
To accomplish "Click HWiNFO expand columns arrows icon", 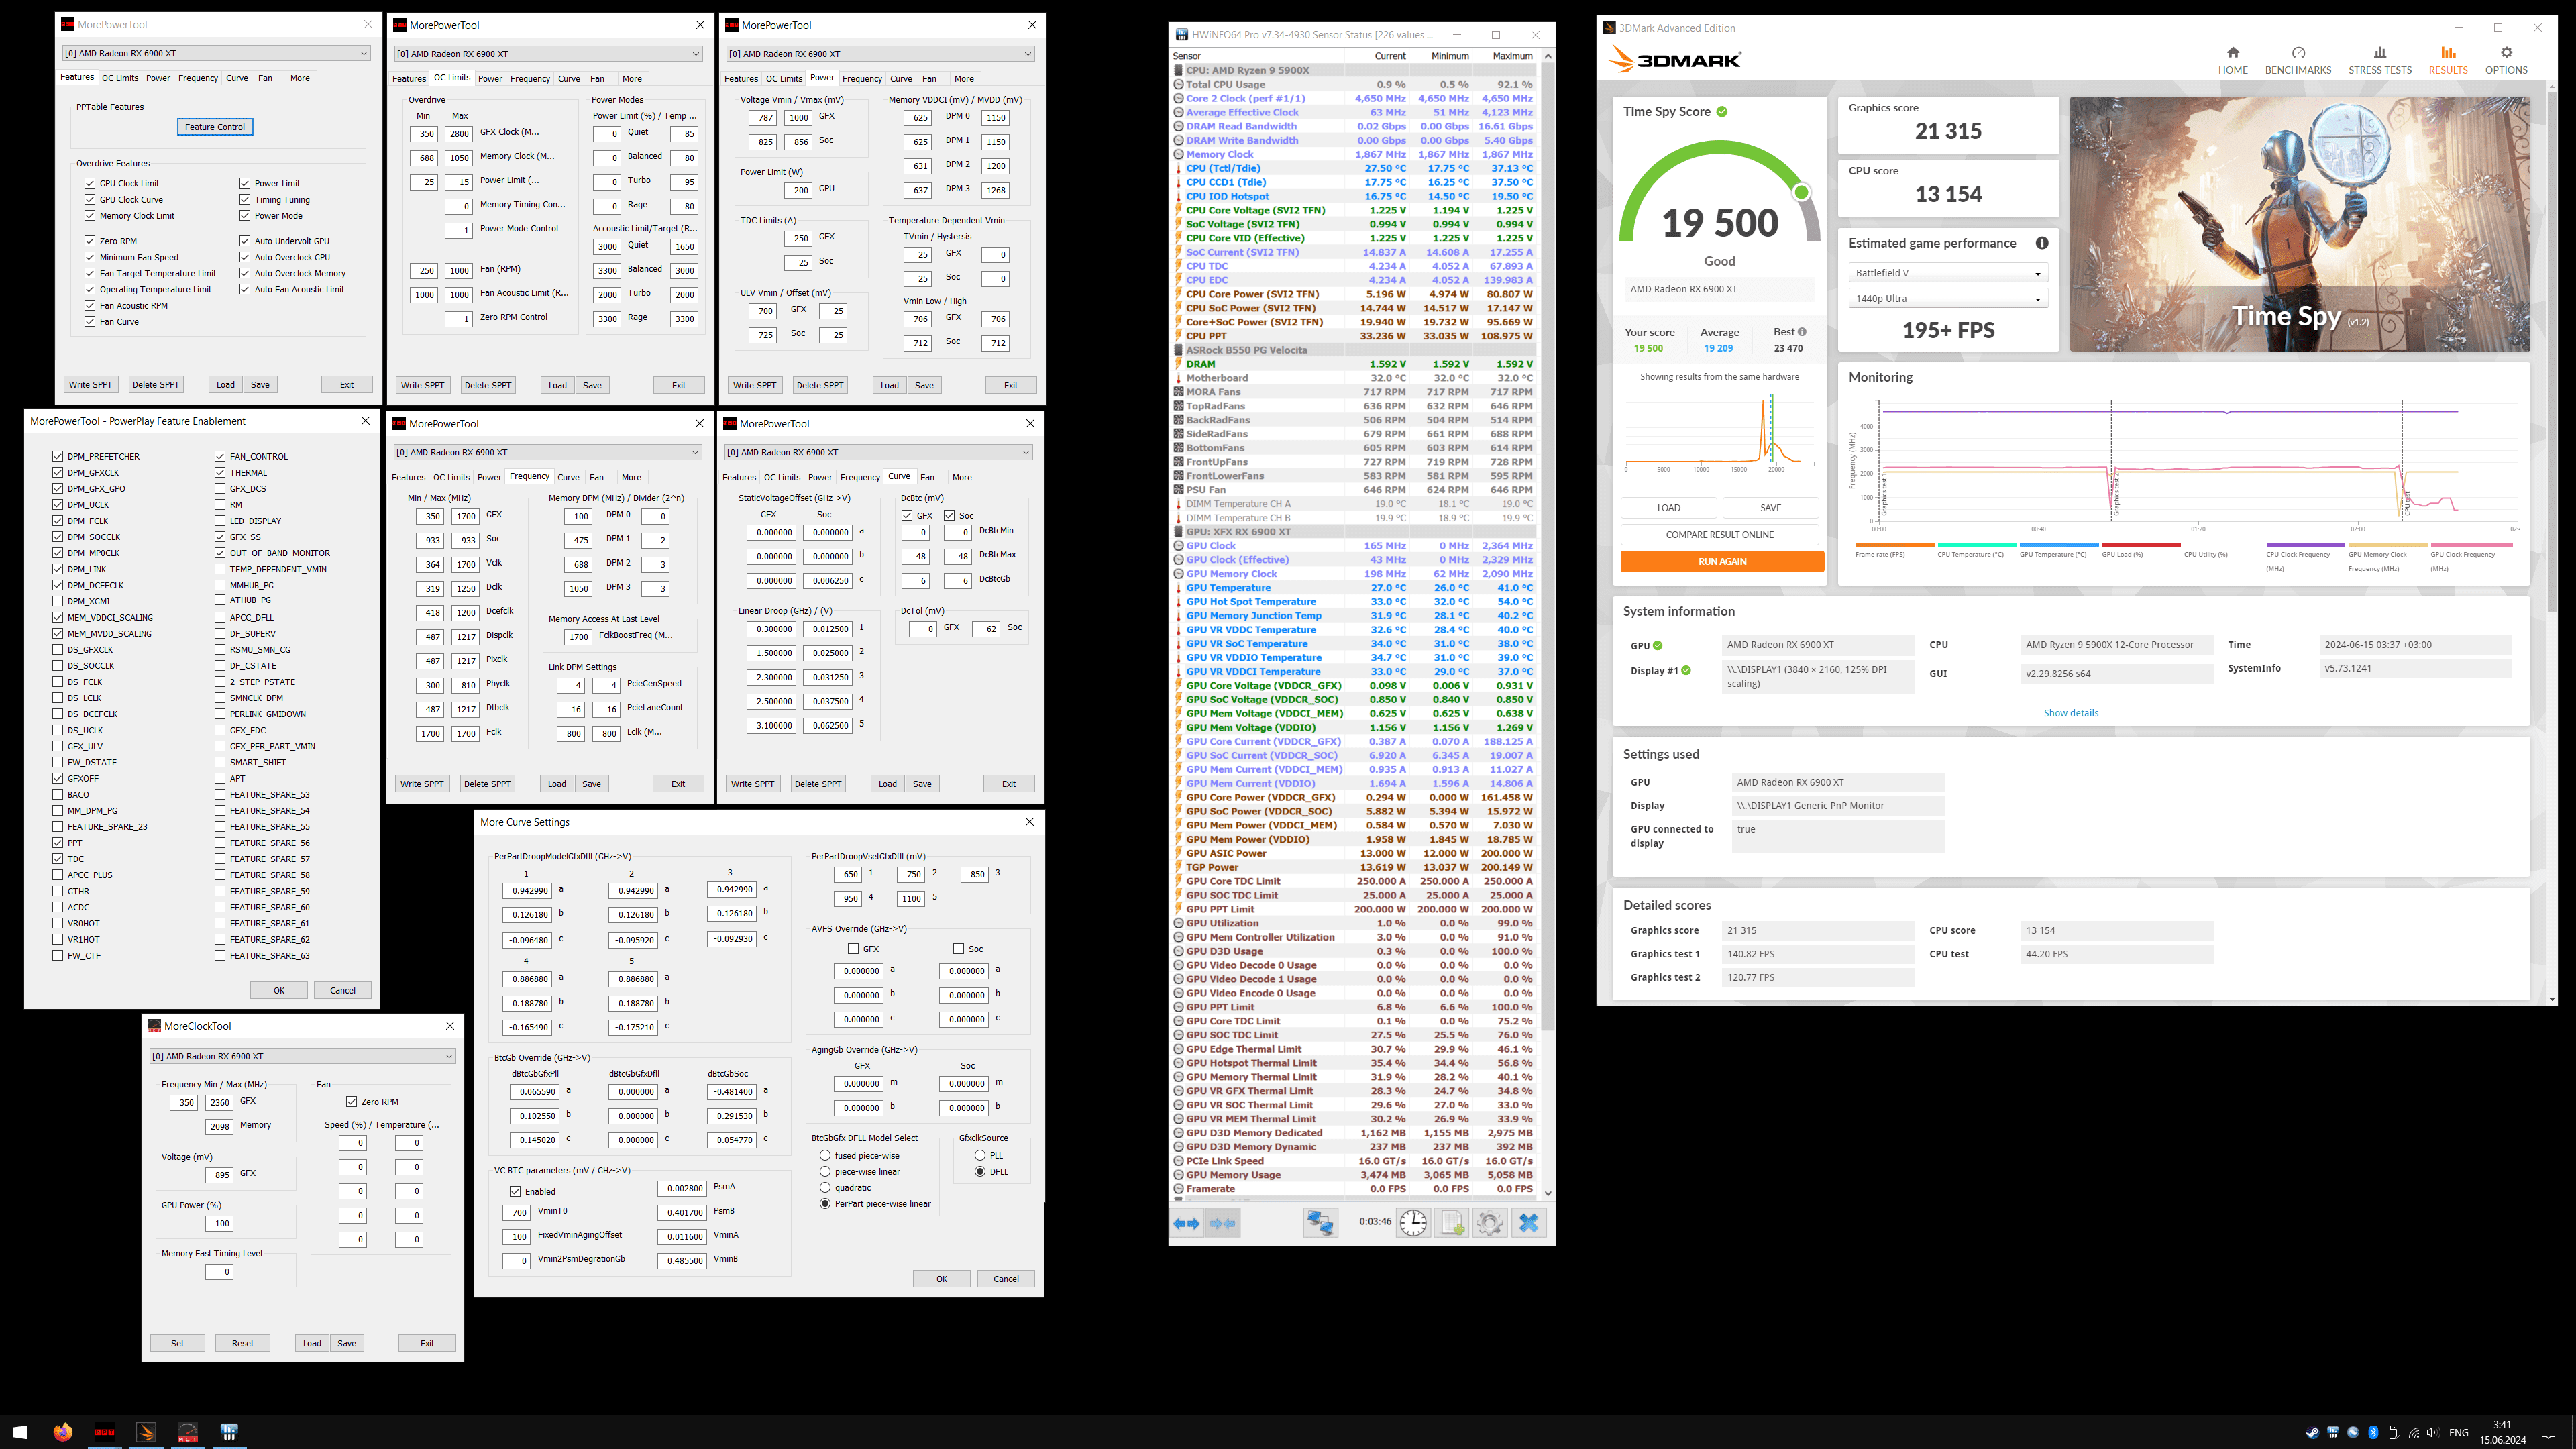I will pyautogui.click(x=1186, y=1223).
